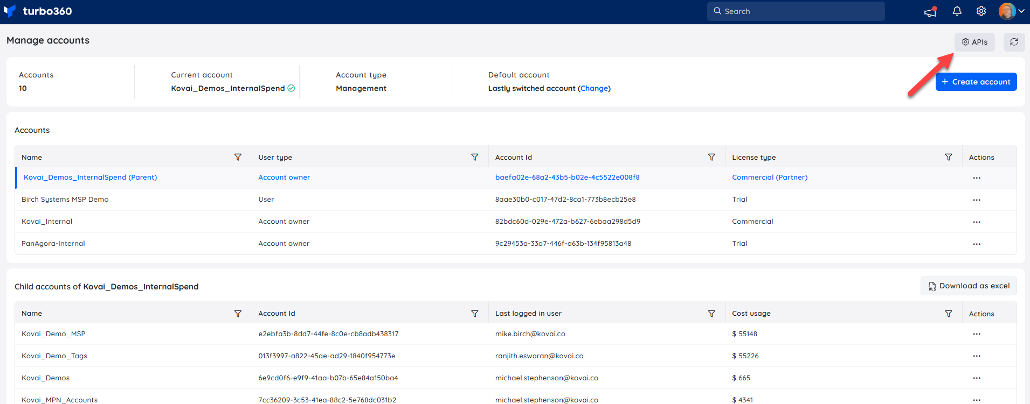Select the PanAgora-Internal account name
The width and height of the screenshot is (1030, 404).
[53, 244]
